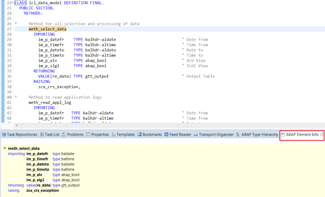Click 'Method to read application logs' comment
The width and height of the screenshot is (325, 197).
[x=65, y=97]
